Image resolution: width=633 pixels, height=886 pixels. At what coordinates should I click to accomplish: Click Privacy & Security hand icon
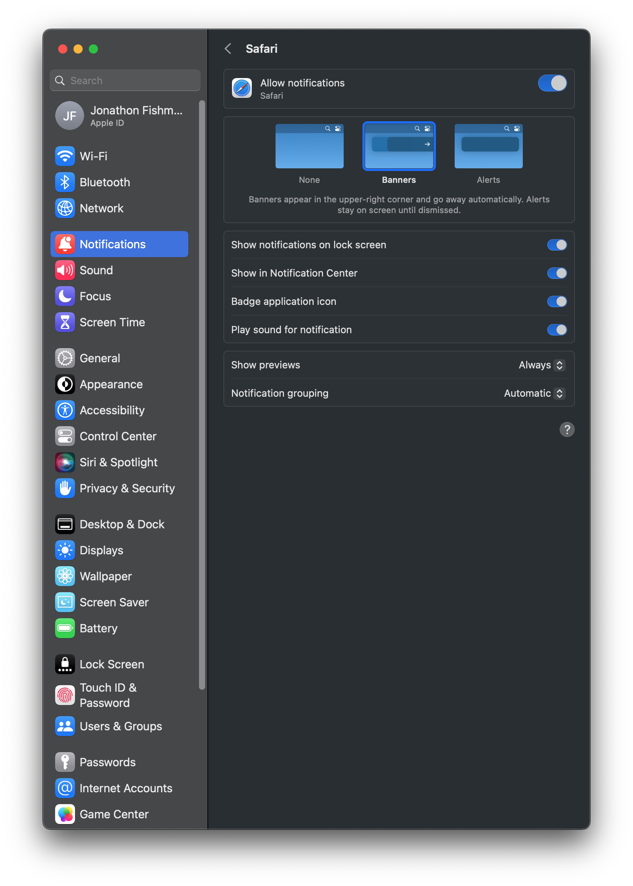pyautogui.click(x=65, y=489)
